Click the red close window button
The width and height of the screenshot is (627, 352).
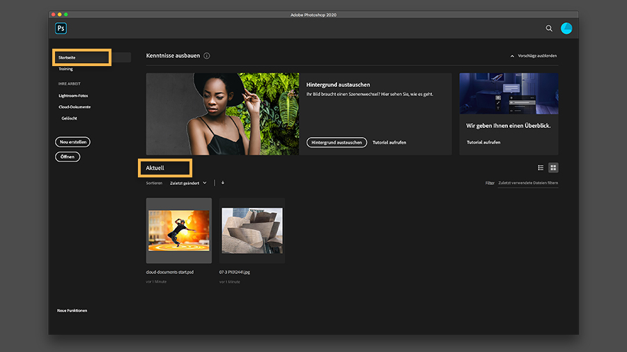(53, 15)
